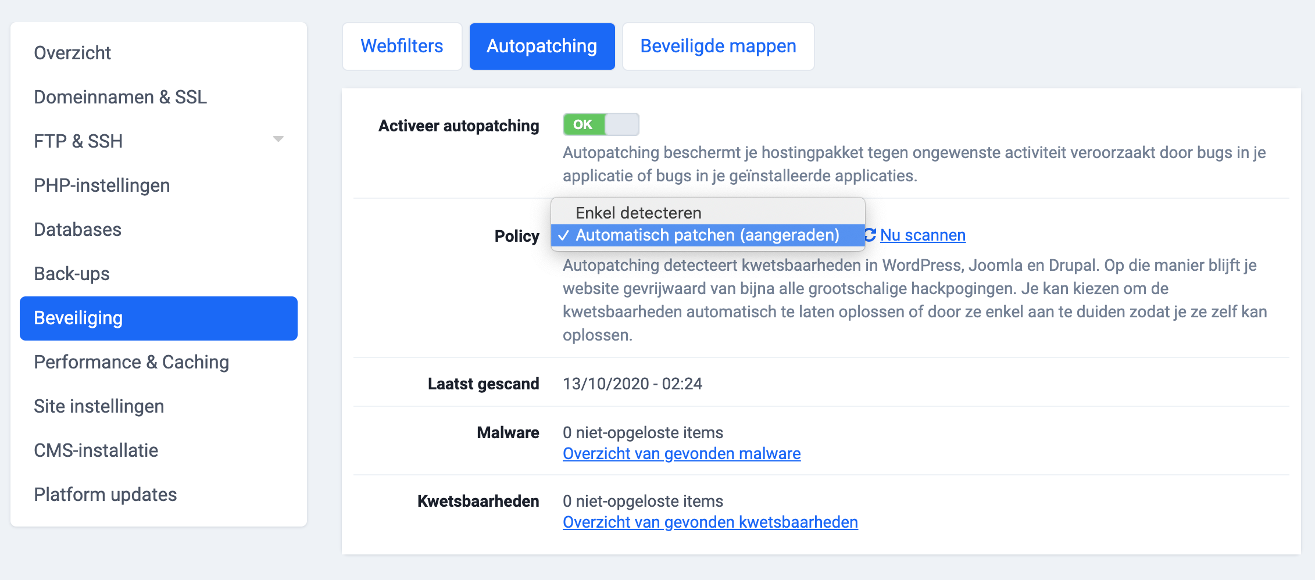Click the Nu scannen link
This screenshot has height=580, width=1315.
tap(922, 235)
